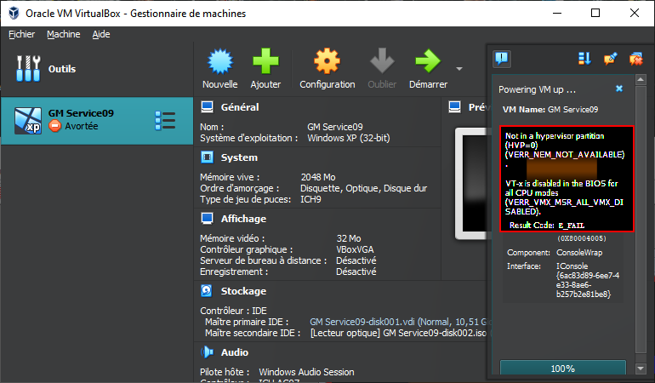Click the keep-finished-notifications pin icon
The image size is (655, 383).
coord(610,59)
